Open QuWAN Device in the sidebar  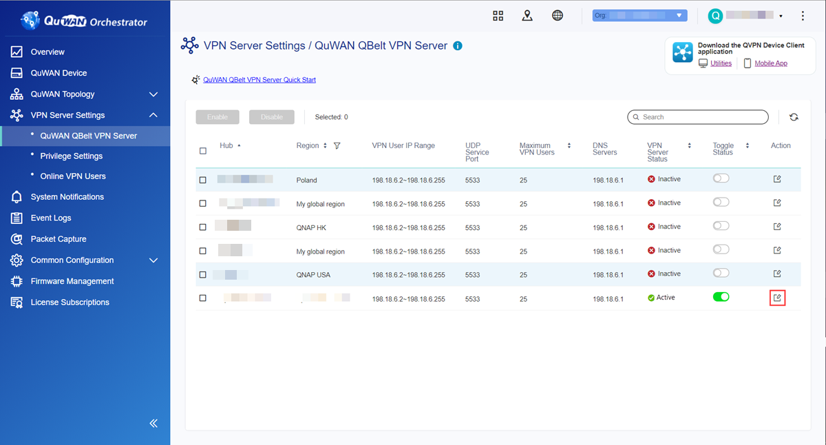coord(59,73)
